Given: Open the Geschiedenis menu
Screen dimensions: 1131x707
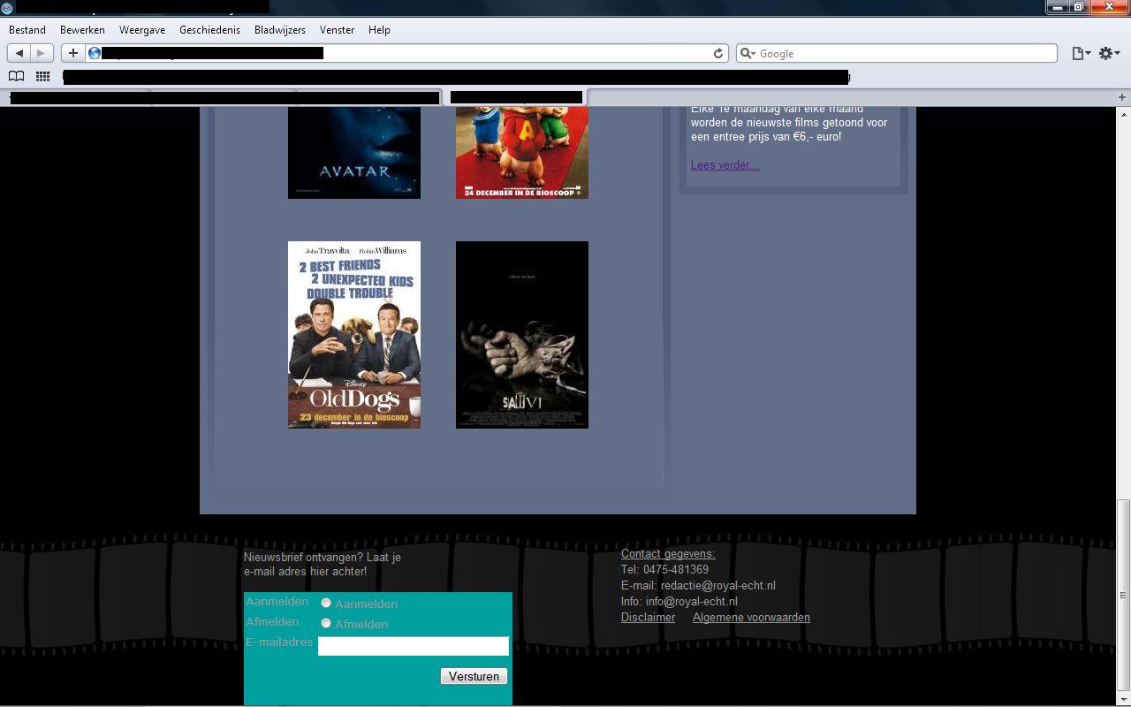Looking at the screenshot, I should pyautogui.click(x=209, y=30).
